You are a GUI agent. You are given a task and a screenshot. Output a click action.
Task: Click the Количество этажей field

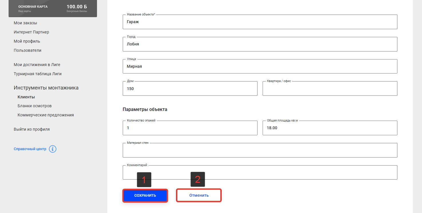point(190,128)
